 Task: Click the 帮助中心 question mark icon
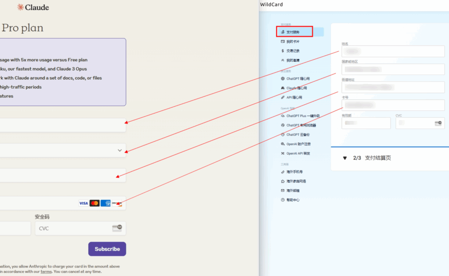[283, 200]
